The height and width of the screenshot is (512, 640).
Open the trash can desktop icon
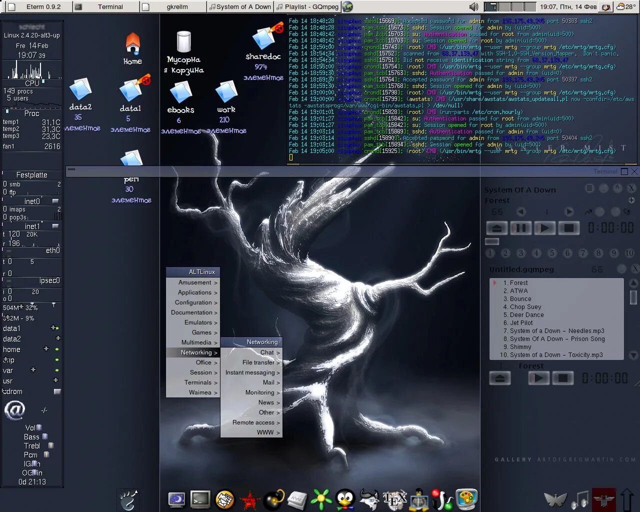184,41
